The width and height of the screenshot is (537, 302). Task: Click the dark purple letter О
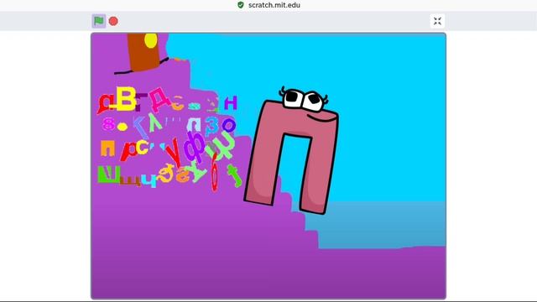point(228,125)
